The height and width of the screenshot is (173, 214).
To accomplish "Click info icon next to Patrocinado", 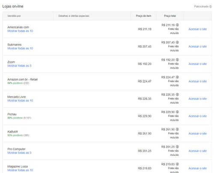I will click(x=211, y=6).
